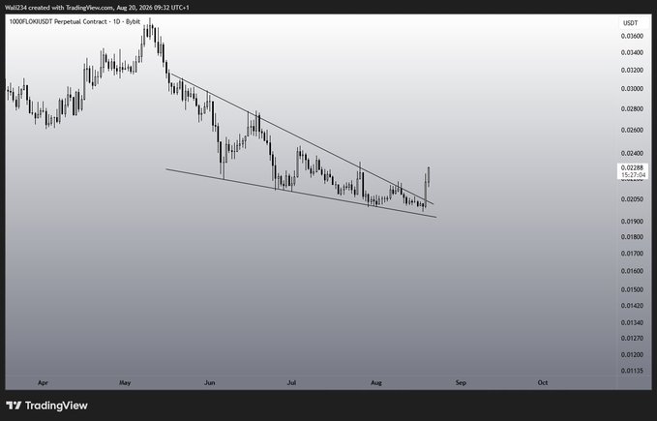The width and height of the screenshot is (657, 421).
Task: Click the 0.01200 price axis label
Action: click(x=632, y=355)
